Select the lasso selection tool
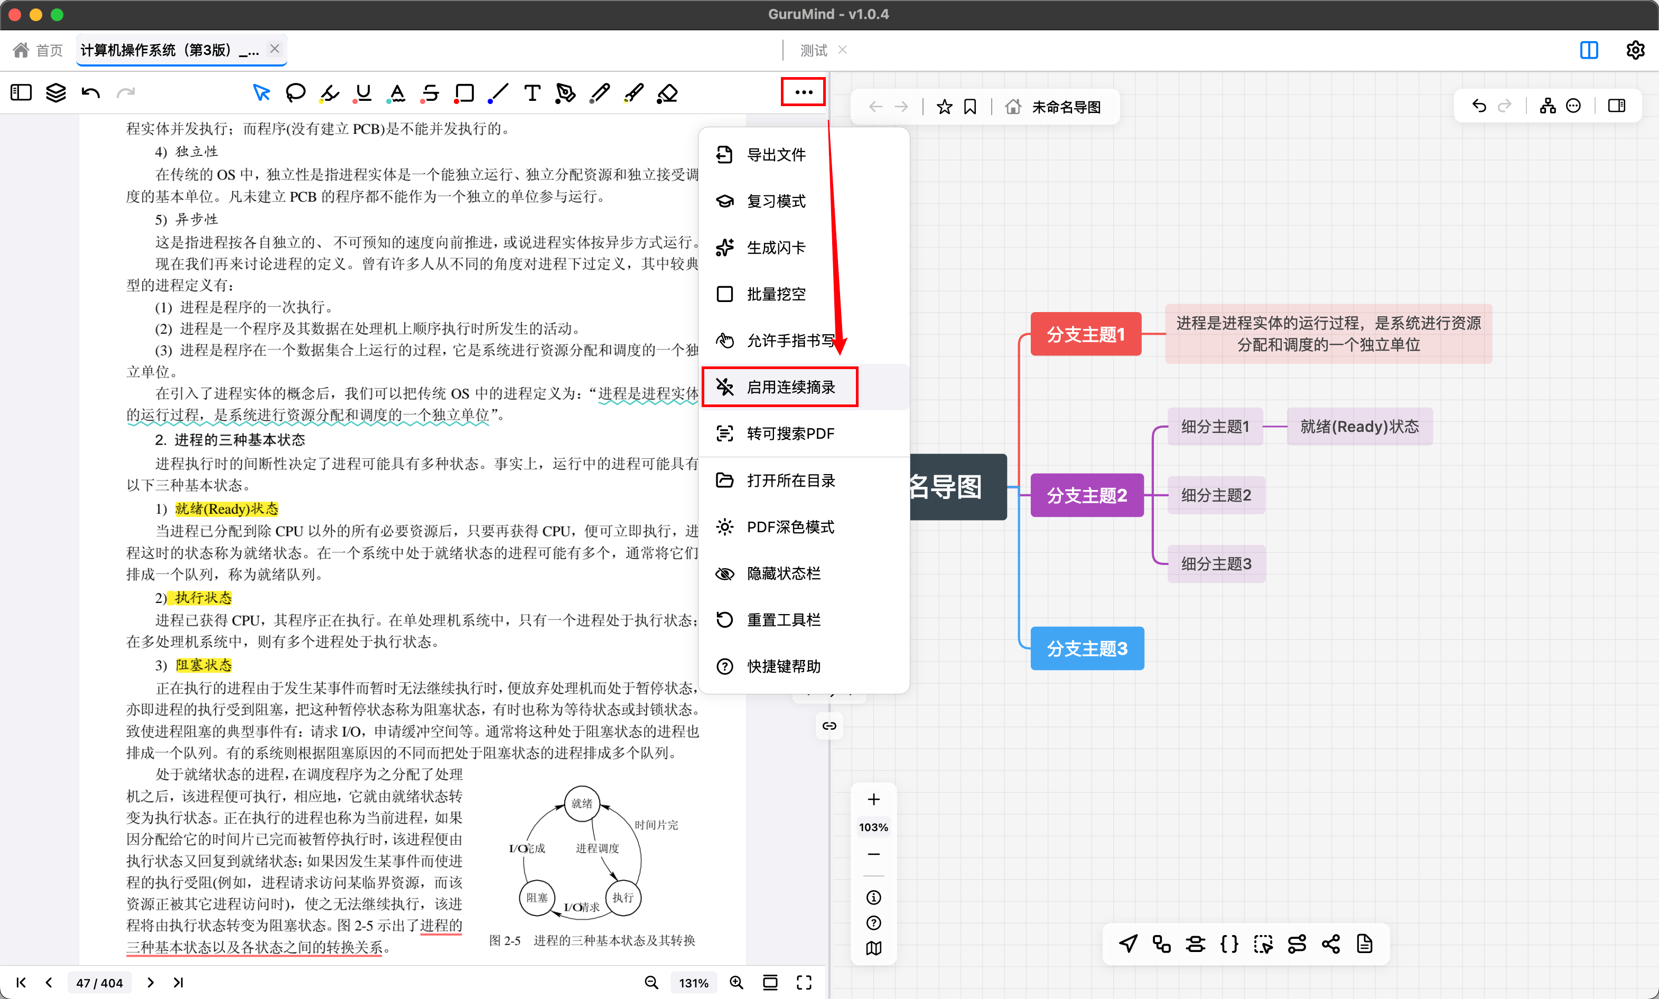The width and height of the screenshot is (1659, 999). [295, 92]
